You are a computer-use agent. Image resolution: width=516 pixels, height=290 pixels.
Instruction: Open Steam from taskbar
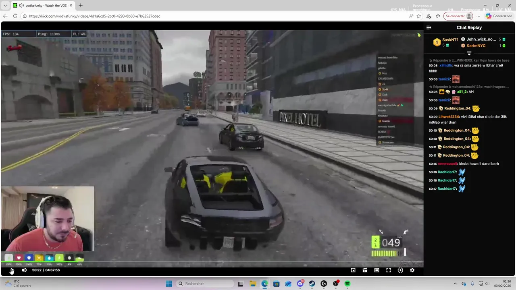312,284
